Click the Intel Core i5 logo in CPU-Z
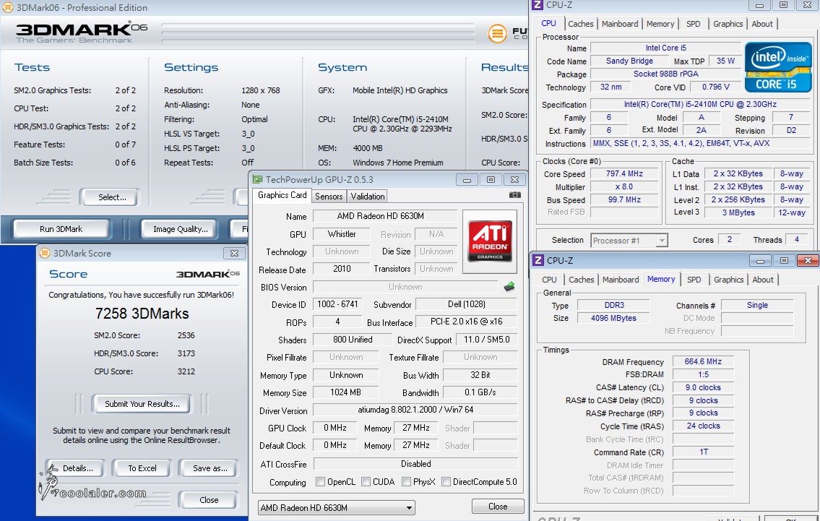The image size is (820, 521). (x=777, y=67)
